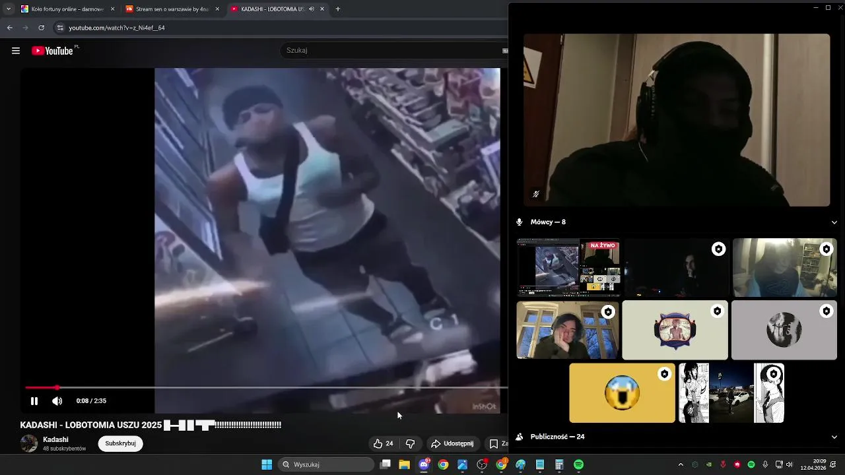The image size is (845, 475).
Task: Click the Kadashi channel avatar
Action: [29, 443]
